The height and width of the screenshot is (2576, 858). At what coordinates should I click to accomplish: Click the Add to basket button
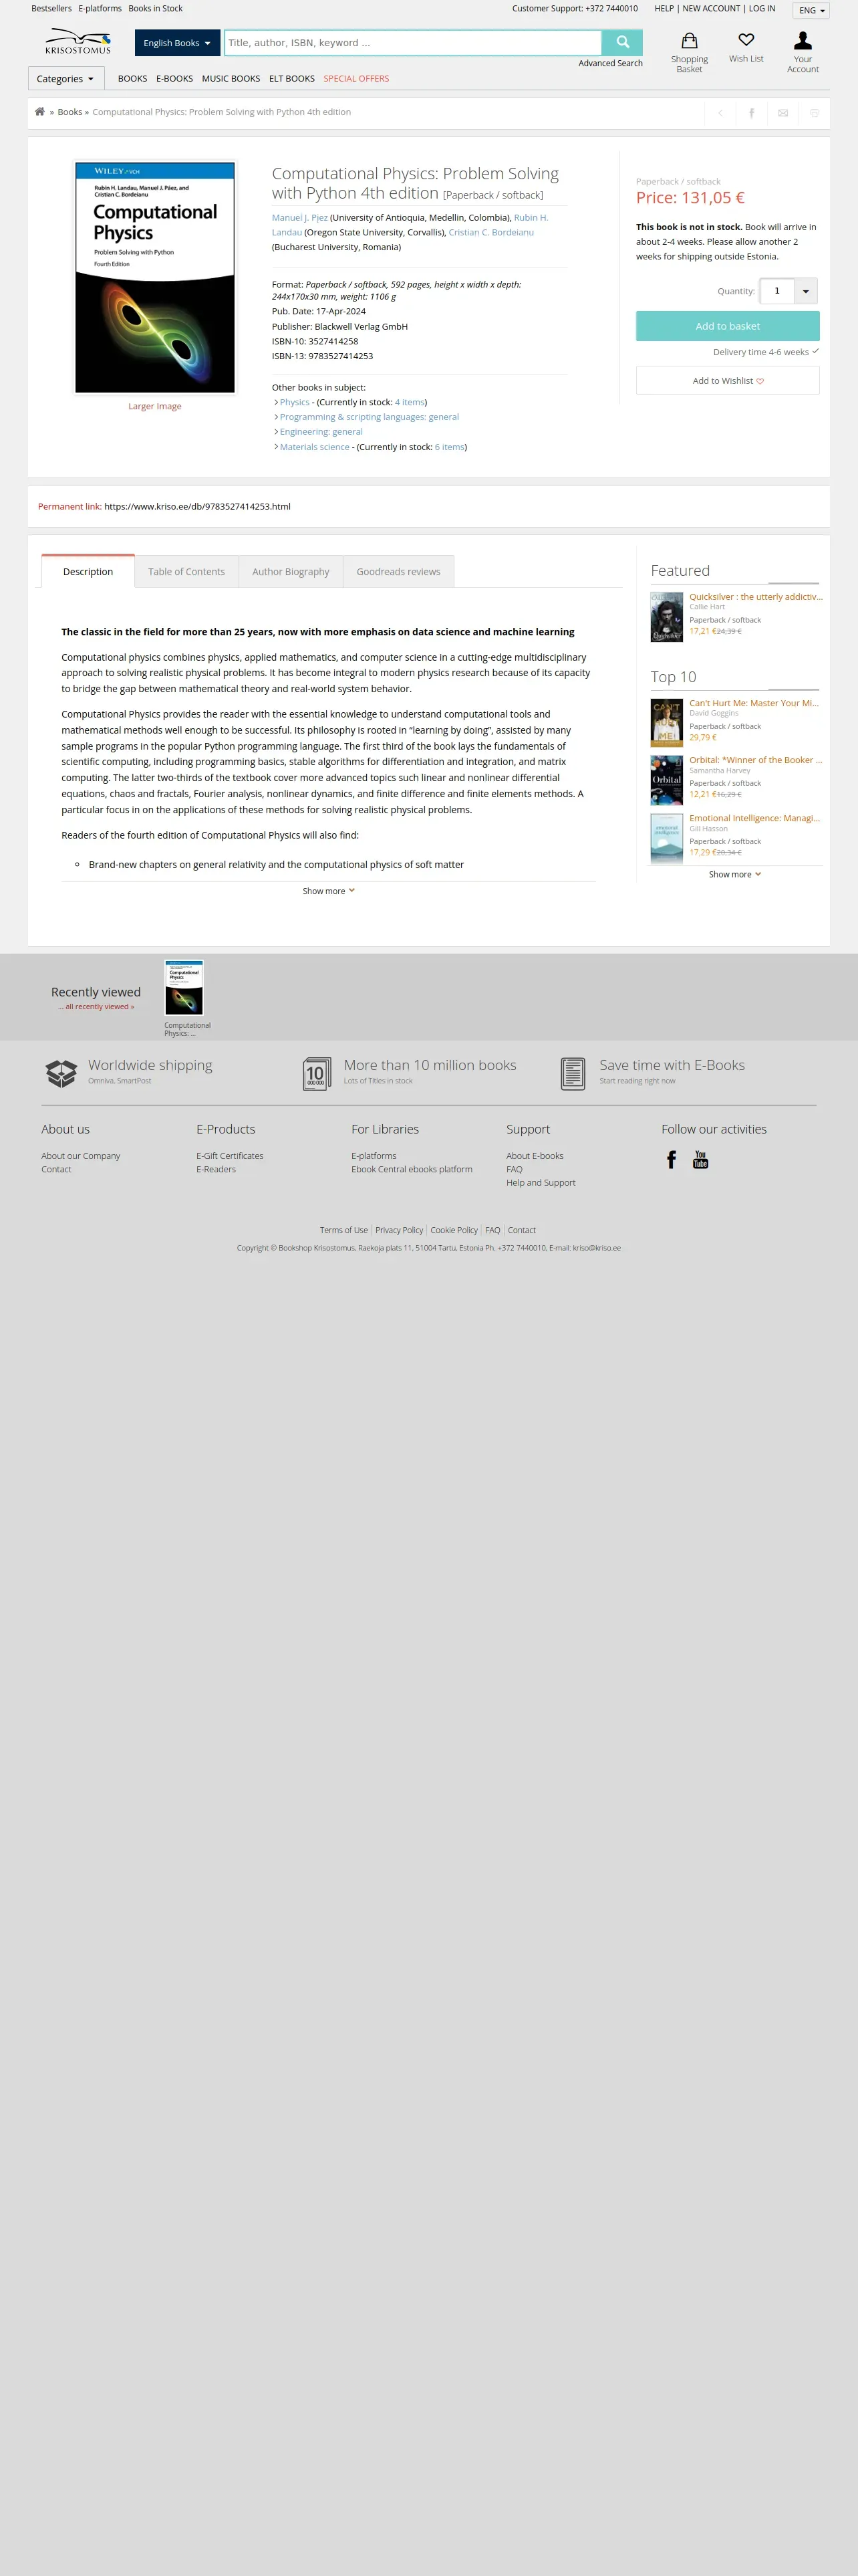(727, 326)
